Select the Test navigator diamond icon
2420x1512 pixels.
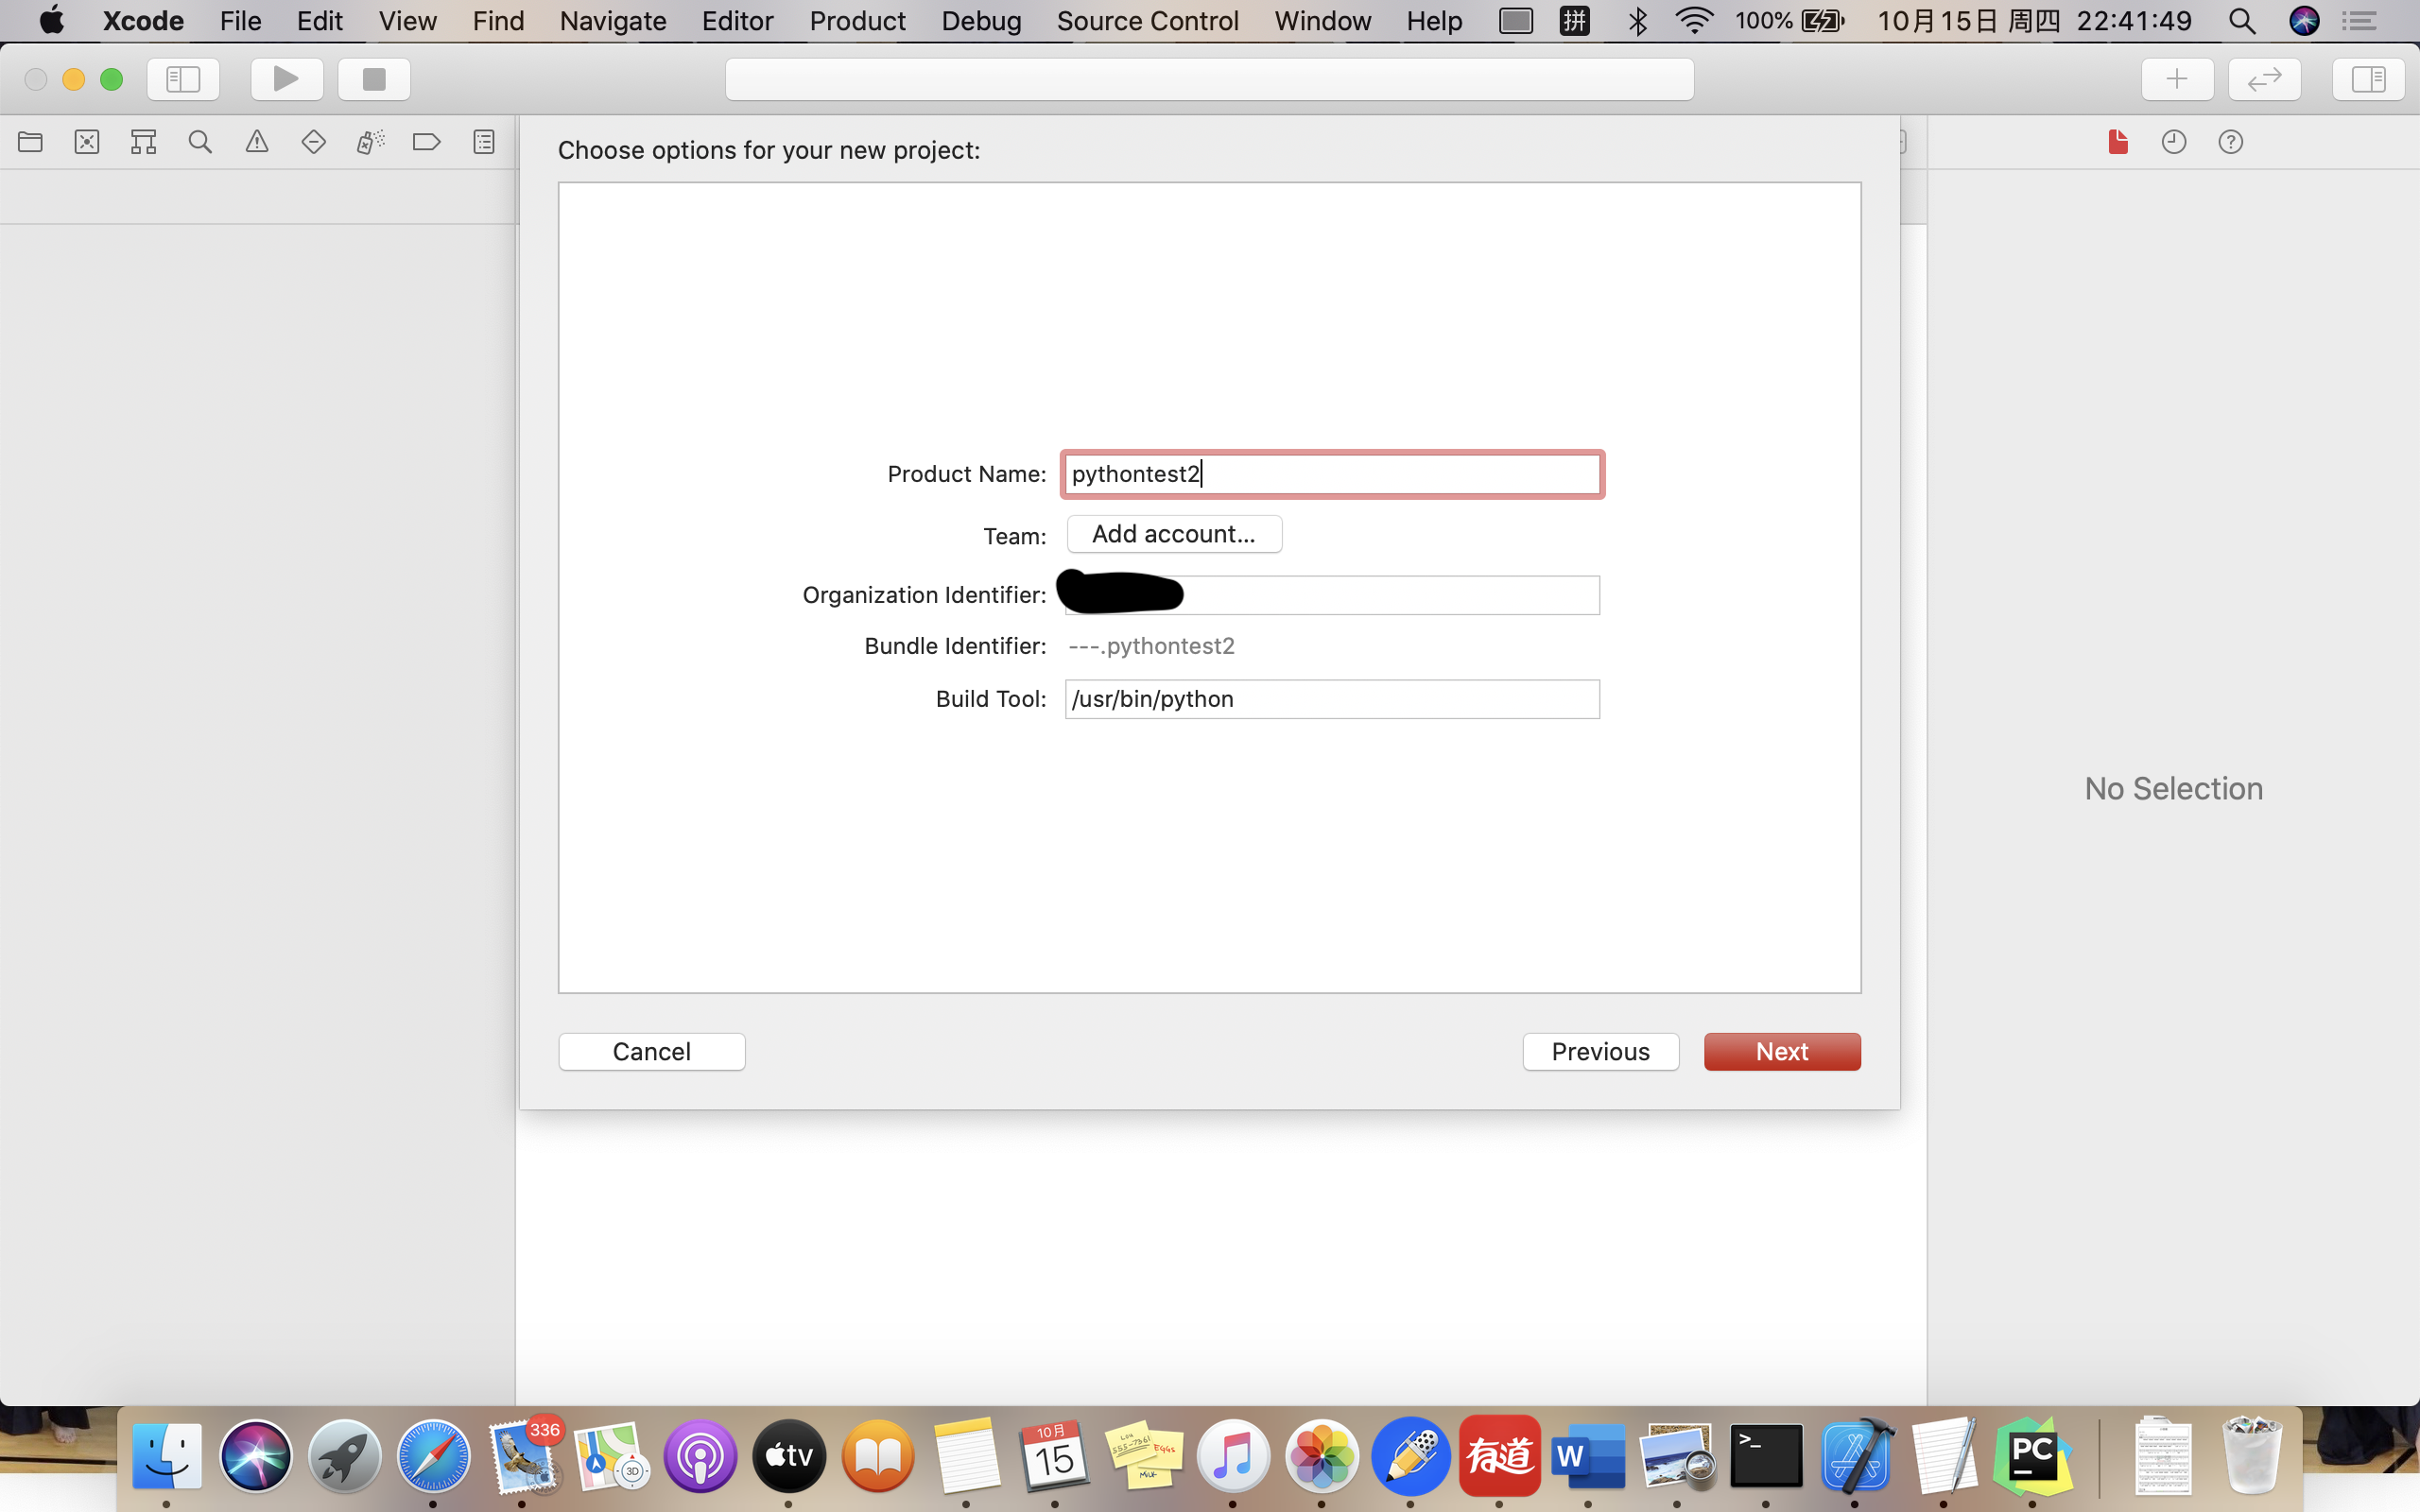coord(314,141)
